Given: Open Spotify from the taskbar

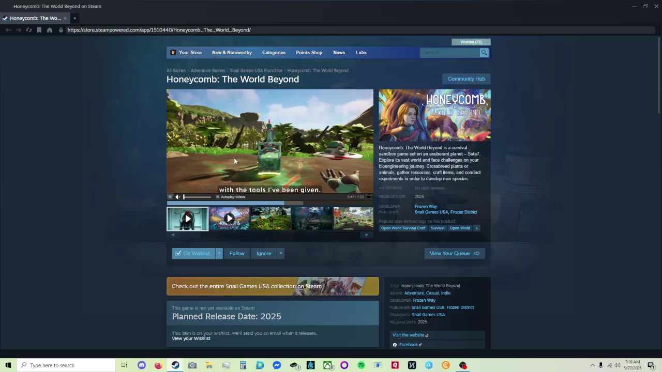Looking at the screenshot, I should [361, 365].
